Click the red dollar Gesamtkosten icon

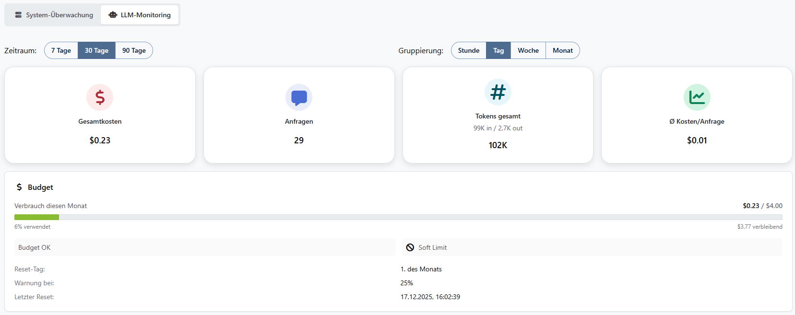100,97
